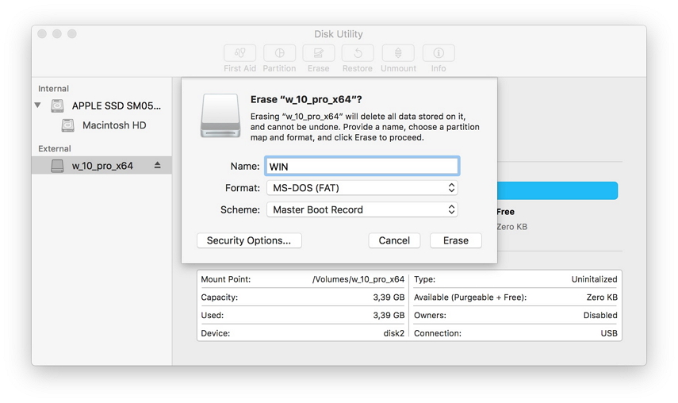Click the Capacity 3,39 GB value
Viewport: 678px width, 403px height.
tap(389, 297)
